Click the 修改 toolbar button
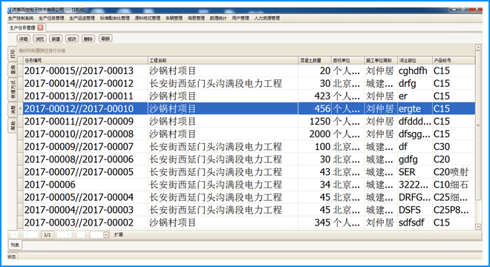 pyautogui.click(x=72, y=39)
